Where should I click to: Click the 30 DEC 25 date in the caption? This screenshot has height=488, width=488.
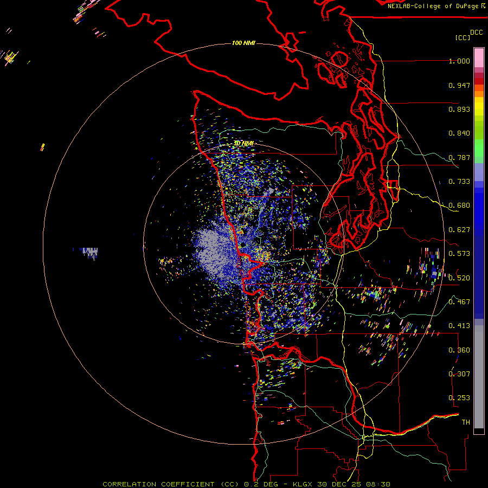pos(339,484)
